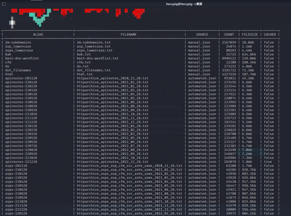Click the terminal window title fancypig@fancypig
Screen dimensions: 291x216
tap(184, 4)
